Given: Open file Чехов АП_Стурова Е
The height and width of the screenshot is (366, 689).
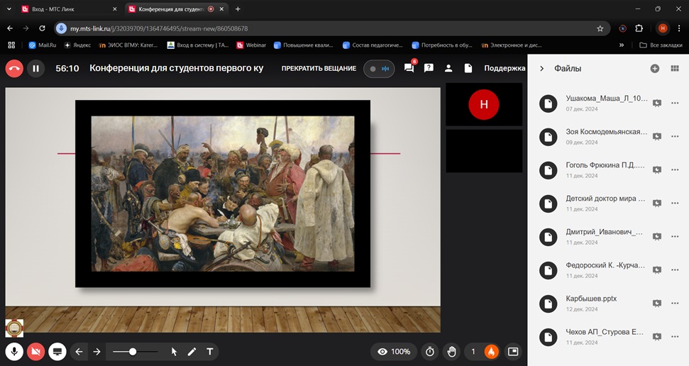Looking at the screenshot, I should tap(605, 332).
